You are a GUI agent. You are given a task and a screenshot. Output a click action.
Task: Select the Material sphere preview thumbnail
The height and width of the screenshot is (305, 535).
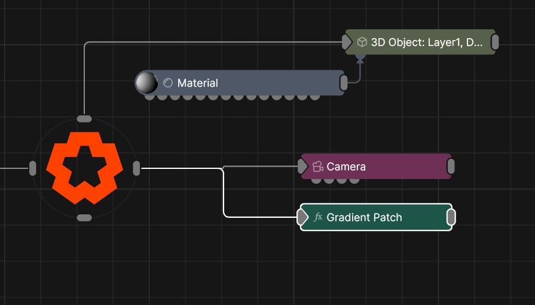coord(146,83)
